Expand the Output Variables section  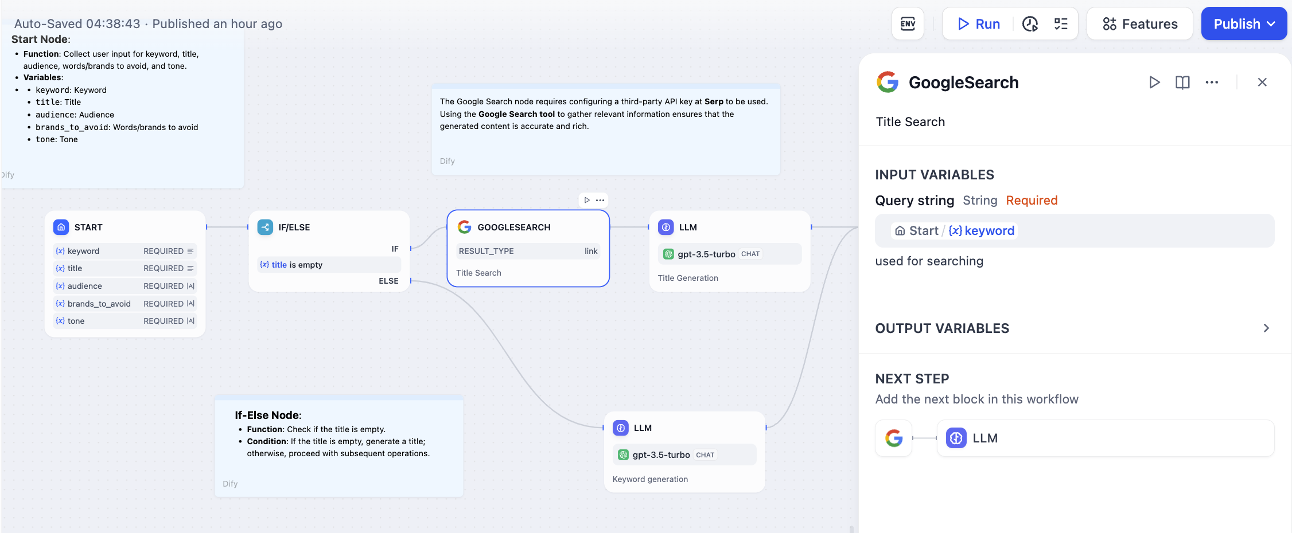(x=1266, y=328)
